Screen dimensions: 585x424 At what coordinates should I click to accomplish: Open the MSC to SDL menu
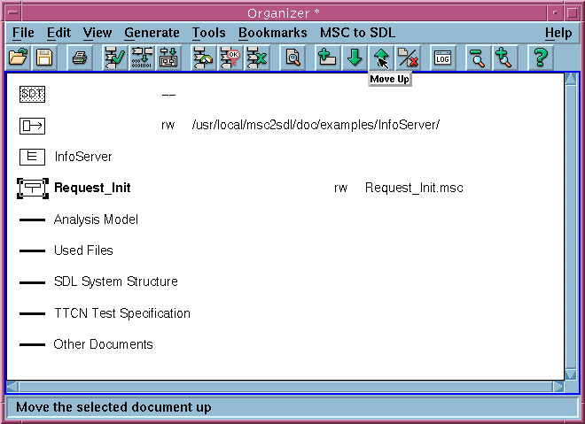tap(357, 33)
